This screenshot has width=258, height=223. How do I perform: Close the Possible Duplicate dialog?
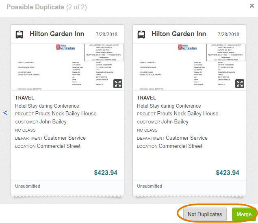point(252,6)
